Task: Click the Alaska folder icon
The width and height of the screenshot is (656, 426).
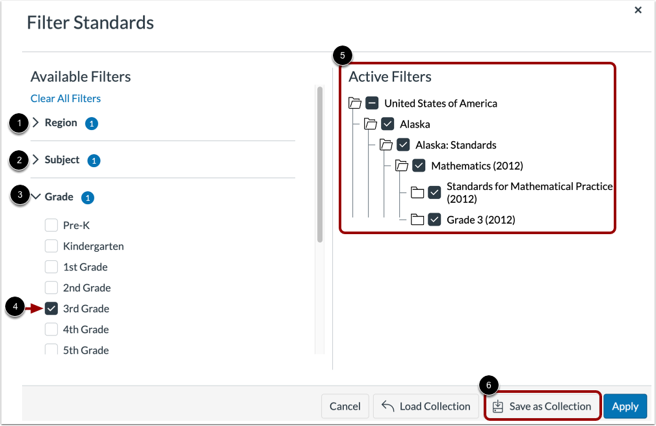Action: [371, 124]
